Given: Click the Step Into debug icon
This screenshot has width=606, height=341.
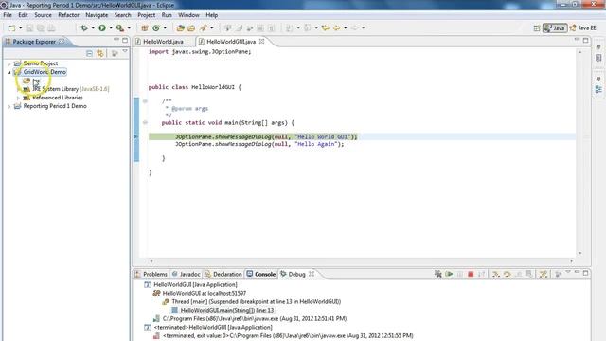Looking at the screenshot, I should click(x=496, y=274).
